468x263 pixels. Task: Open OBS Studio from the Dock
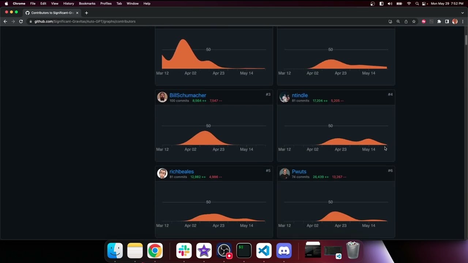click(224, 251)
